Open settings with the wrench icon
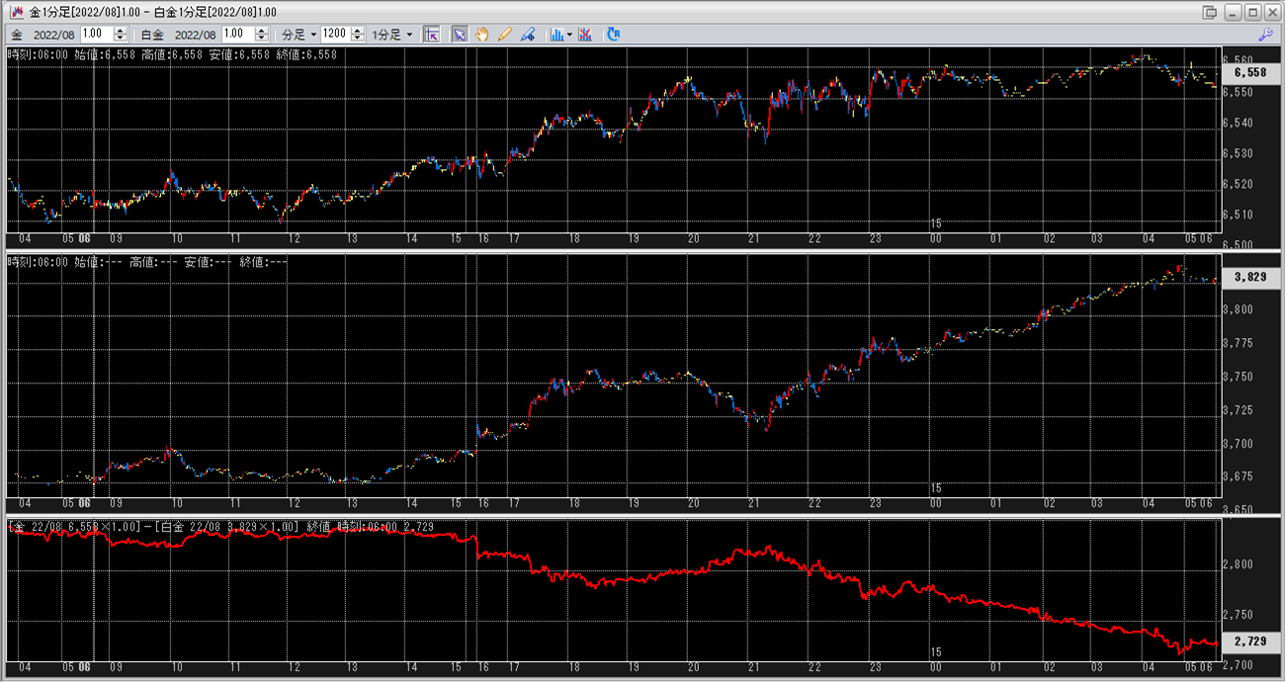This screenshot has width=1286, height=683. 1265,34
